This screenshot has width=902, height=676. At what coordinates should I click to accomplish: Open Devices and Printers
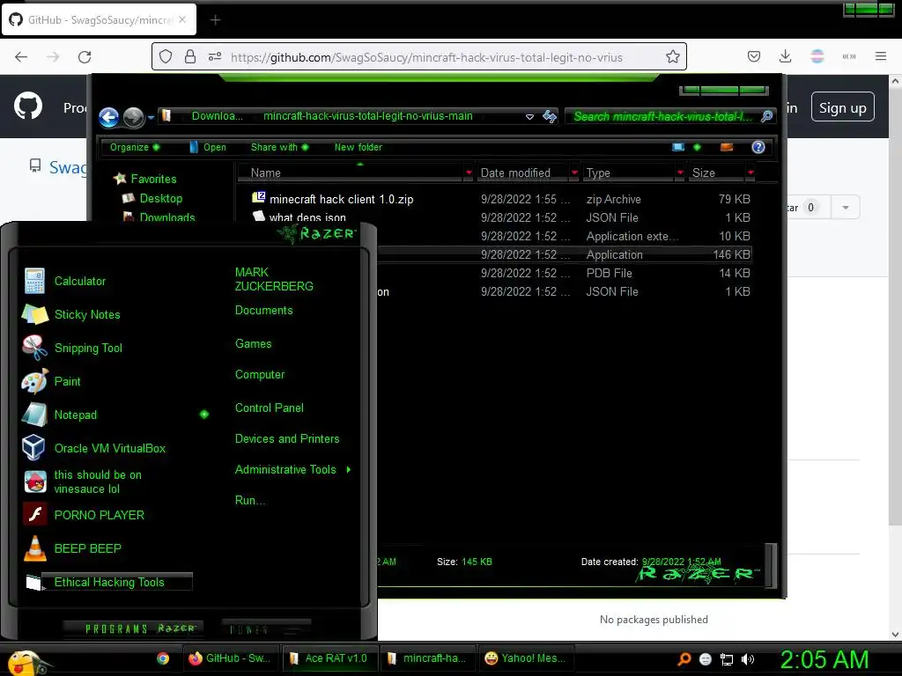click(287, 438)
